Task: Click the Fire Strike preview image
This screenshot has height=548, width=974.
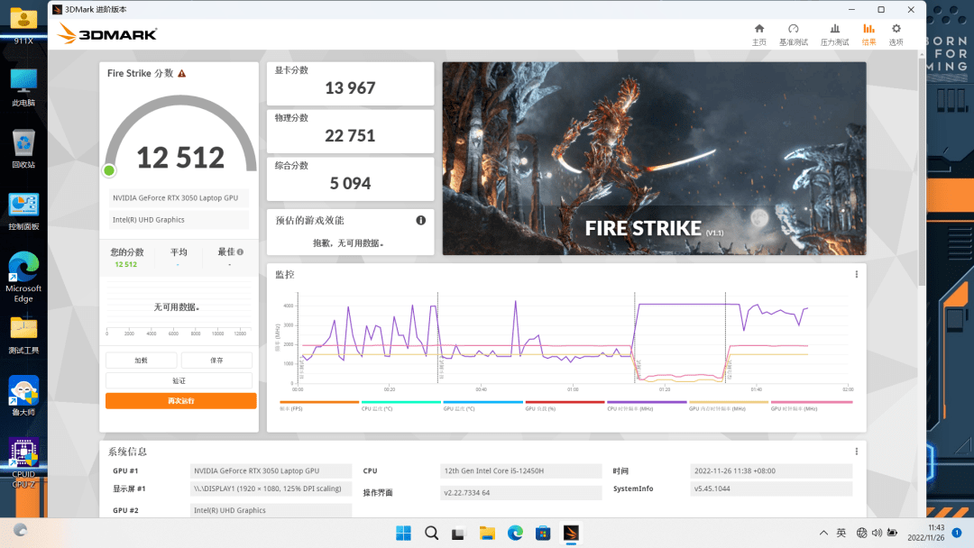Action: (x=654, y=159)
